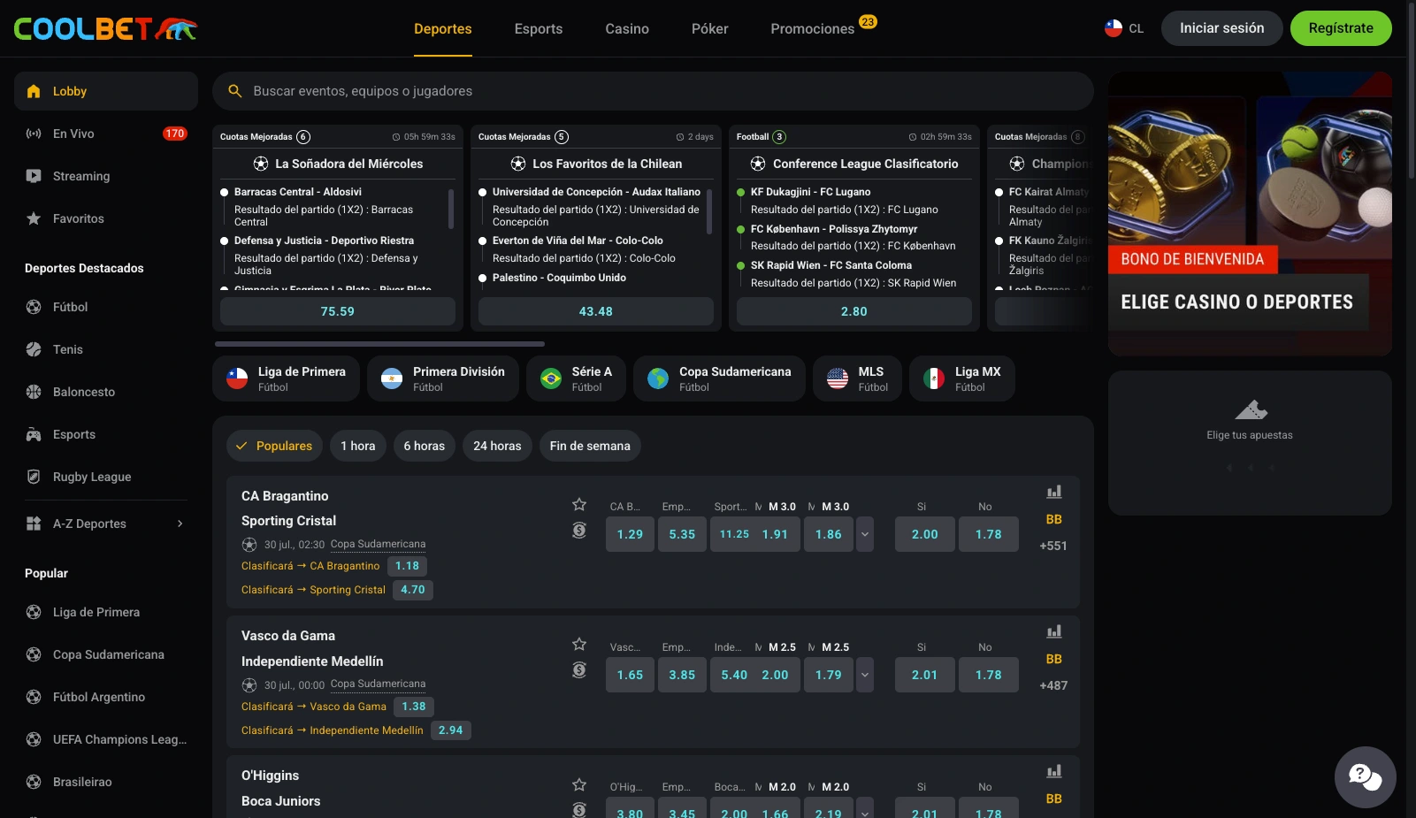Select the 24 horas filter
The width and height of the screenshot is (1416, 818).
click(x=497, y=446)
